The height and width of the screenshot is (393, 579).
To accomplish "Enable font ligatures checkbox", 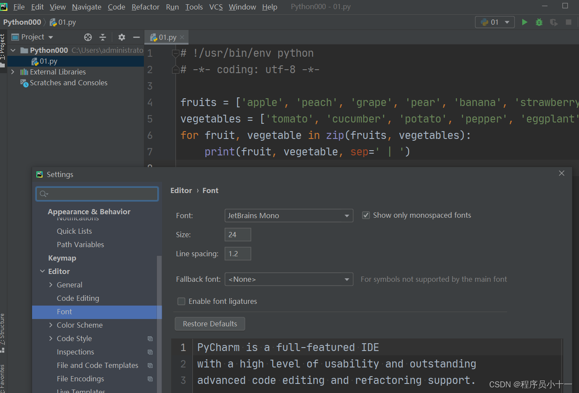I will 182,301.
